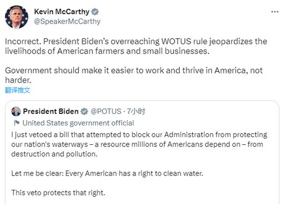Click the President Biden display name

[50, 112]
